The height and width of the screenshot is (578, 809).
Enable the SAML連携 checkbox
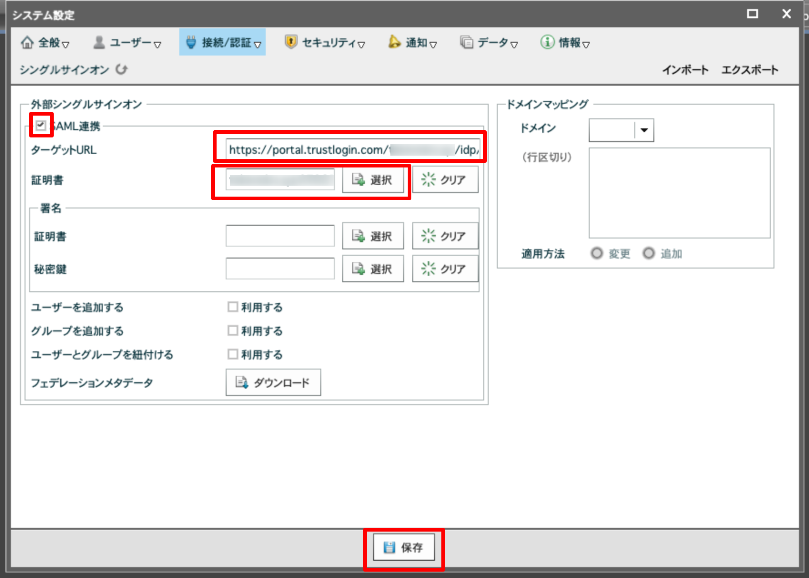click(x=41, y=125)
